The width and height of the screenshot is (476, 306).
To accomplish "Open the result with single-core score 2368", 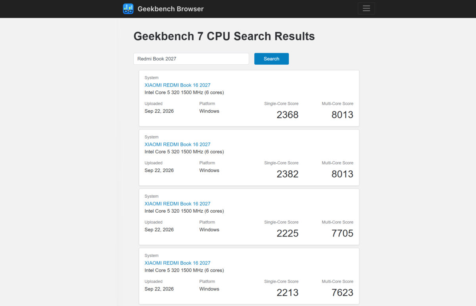I will pos(177,85).
